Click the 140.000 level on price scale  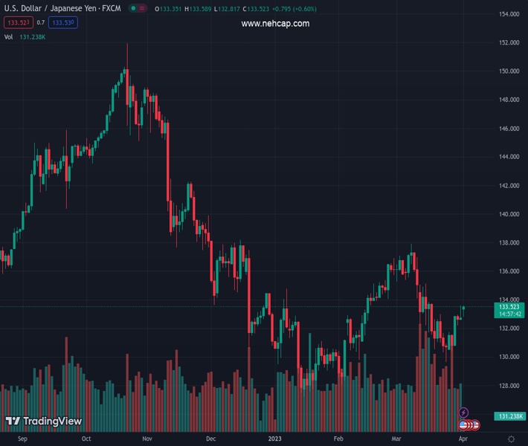pos(509,214)
